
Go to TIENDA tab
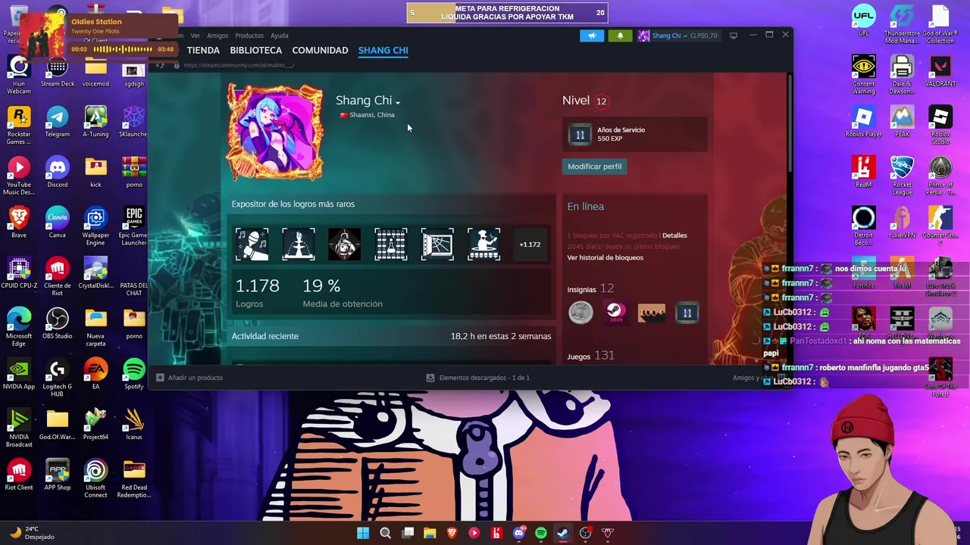coord(203,50)
